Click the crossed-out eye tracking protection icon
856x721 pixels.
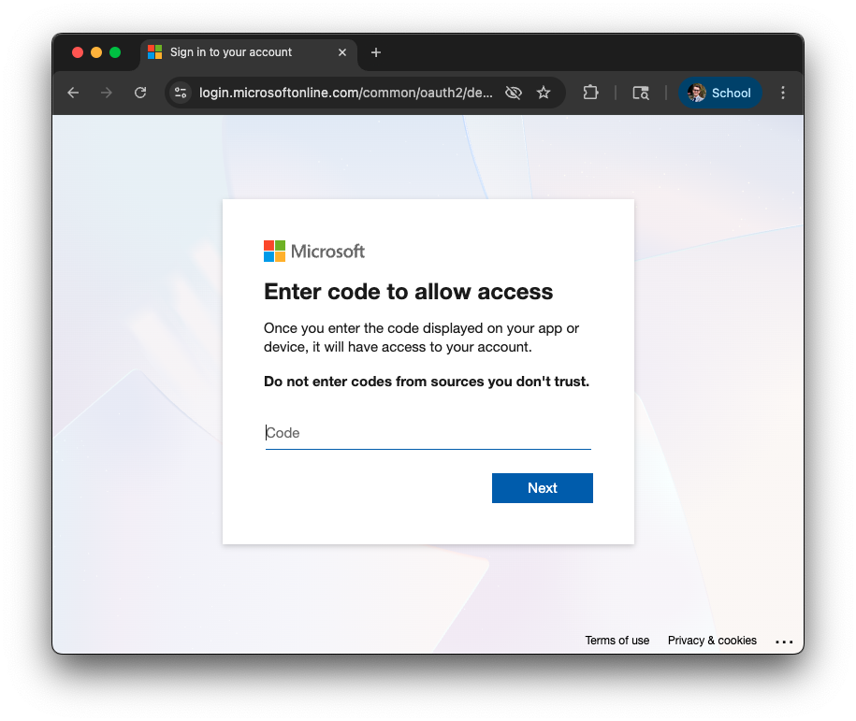click(x=513, y=93)
